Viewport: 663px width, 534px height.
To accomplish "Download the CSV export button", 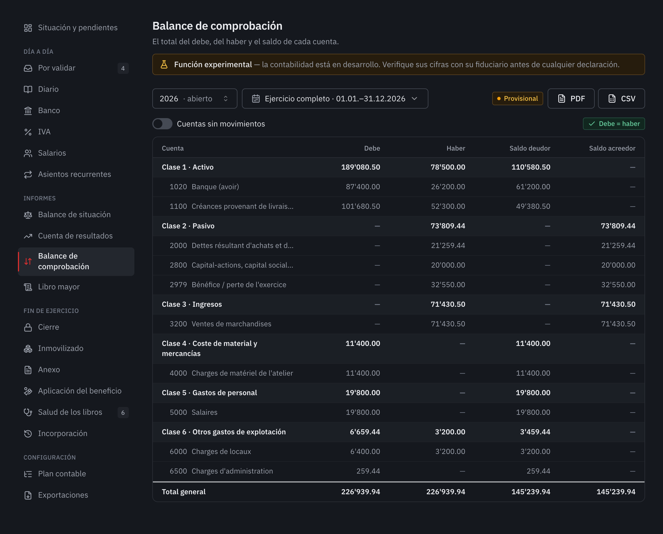I will pos(621,99).
